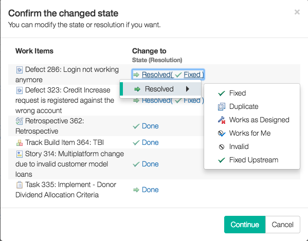Click the Continue button

click(x=245, y=225)
